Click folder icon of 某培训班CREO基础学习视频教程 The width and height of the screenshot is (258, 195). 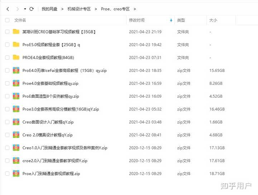click(x=16, y=32)
